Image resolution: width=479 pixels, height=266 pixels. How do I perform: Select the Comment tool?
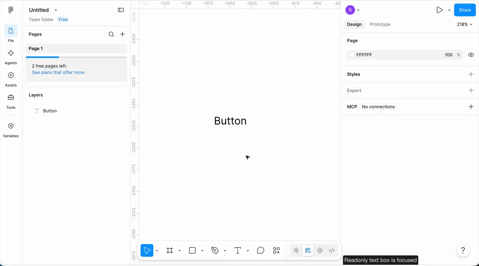point(261,250)
